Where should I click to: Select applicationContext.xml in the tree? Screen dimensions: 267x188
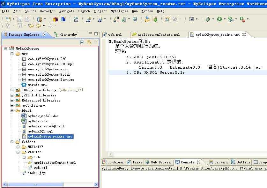(x=55, y=162)
